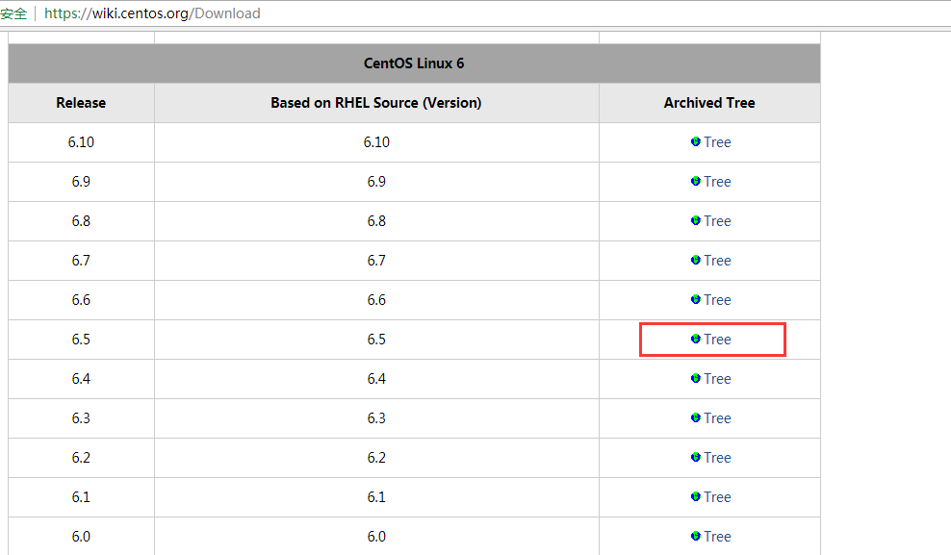This screenshot has width=951, height=555.
Task: Follow the Tree link for release 6.1
Action: click(x=717, y=497)
